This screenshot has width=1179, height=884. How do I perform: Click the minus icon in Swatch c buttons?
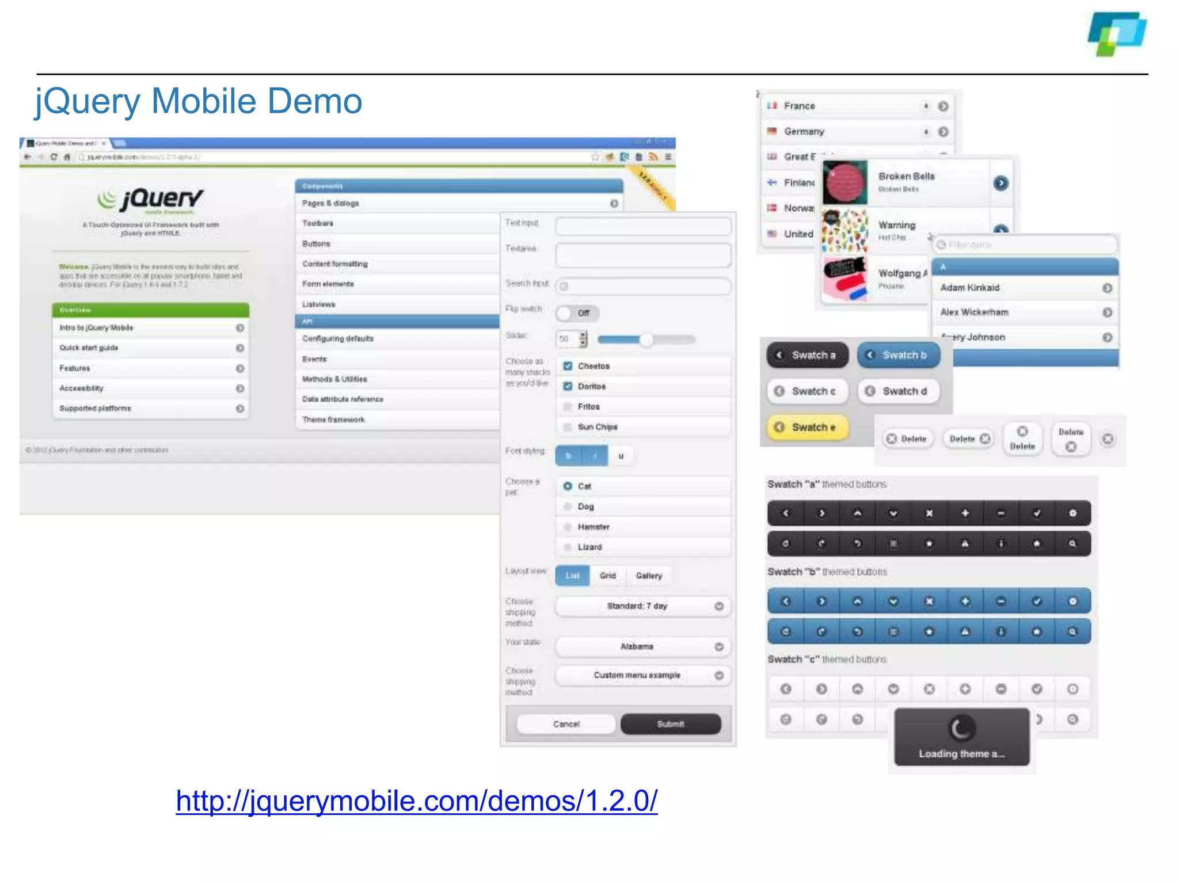[x=1001, y=689]
